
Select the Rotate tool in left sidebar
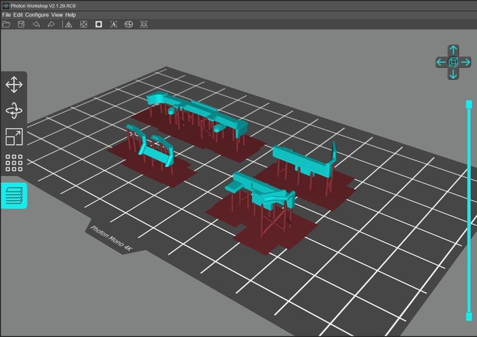[14, 111]
